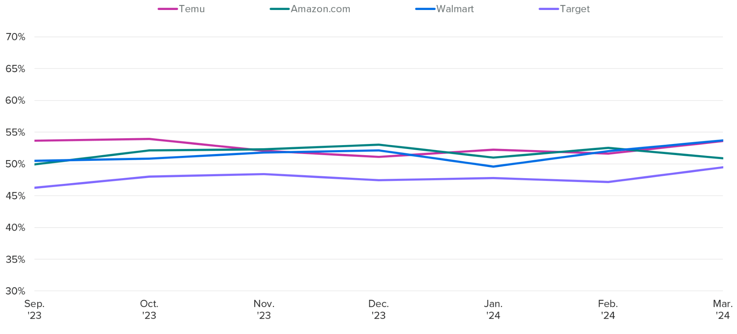Screen dimensions: 737x334
Task: Click the 50% y-axis label
Action: [15, 164]
